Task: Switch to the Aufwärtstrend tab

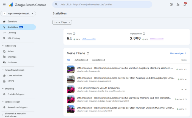Action: click(x=81, y=60)
